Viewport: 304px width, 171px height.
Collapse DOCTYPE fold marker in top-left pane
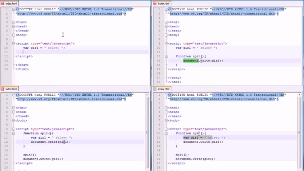tap(14, 9)
